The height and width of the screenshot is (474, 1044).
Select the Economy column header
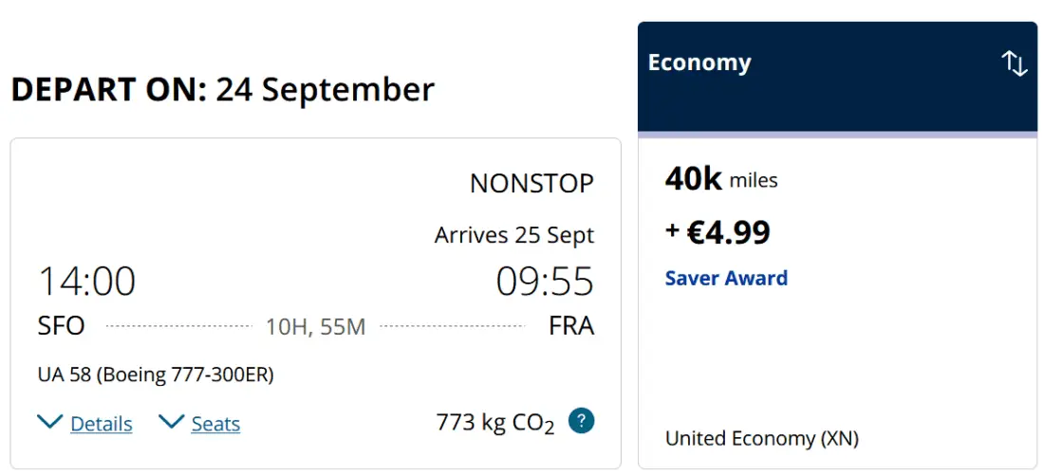coord(699,64)
